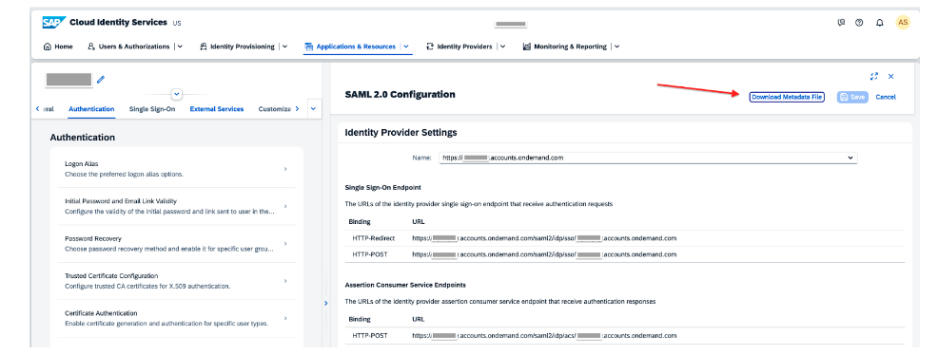Select the HTTP-Redirect binding URL
This screenshot has height=355, width=938.
point(544,238)
